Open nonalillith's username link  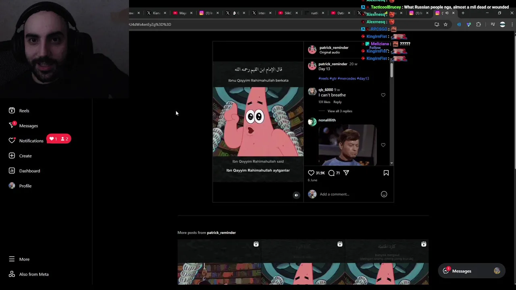pos(327,120)
